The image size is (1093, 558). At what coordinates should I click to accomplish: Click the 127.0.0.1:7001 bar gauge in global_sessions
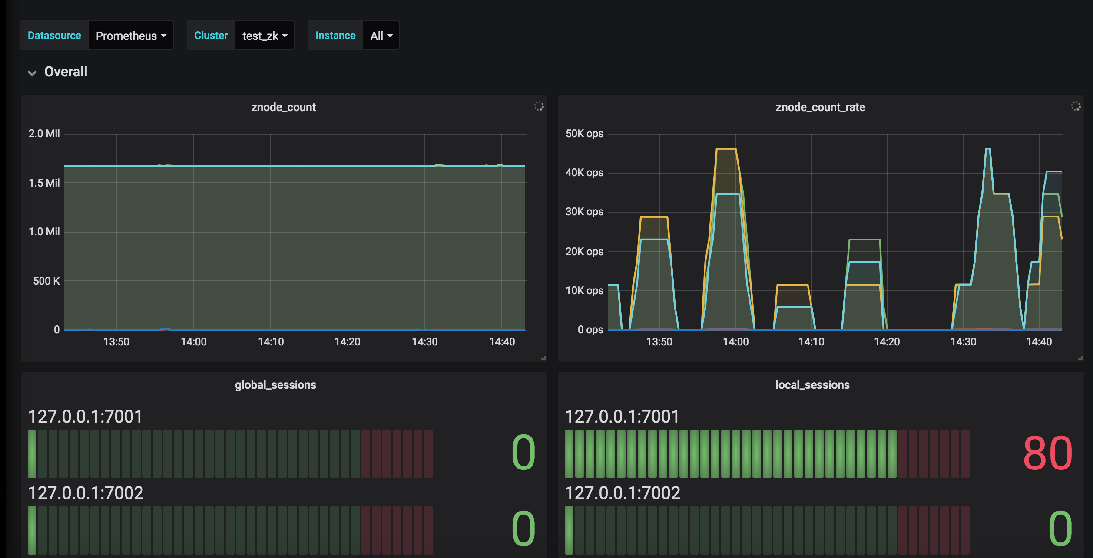coord(230,454)
